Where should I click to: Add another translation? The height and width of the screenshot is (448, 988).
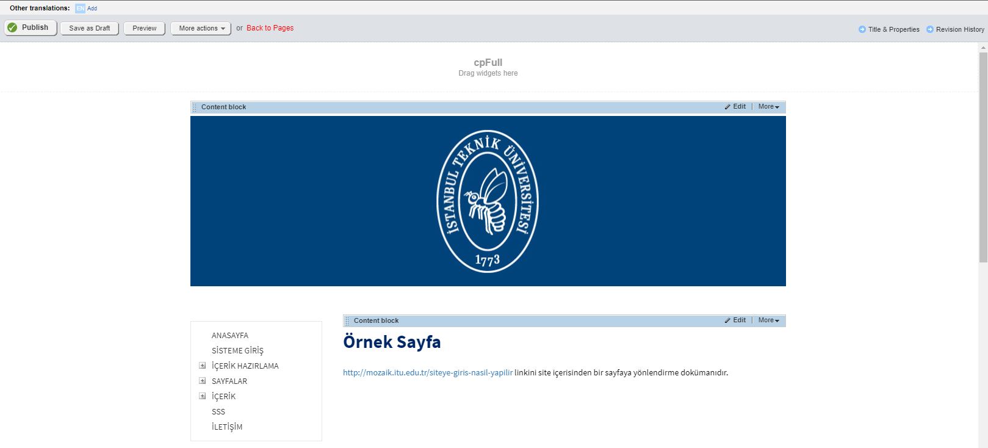point(92,9)
